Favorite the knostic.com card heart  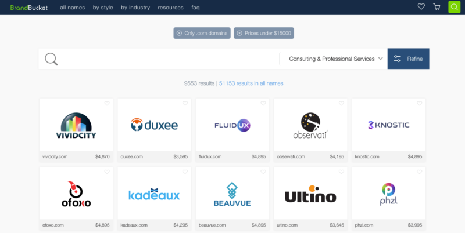pos(419,104)
